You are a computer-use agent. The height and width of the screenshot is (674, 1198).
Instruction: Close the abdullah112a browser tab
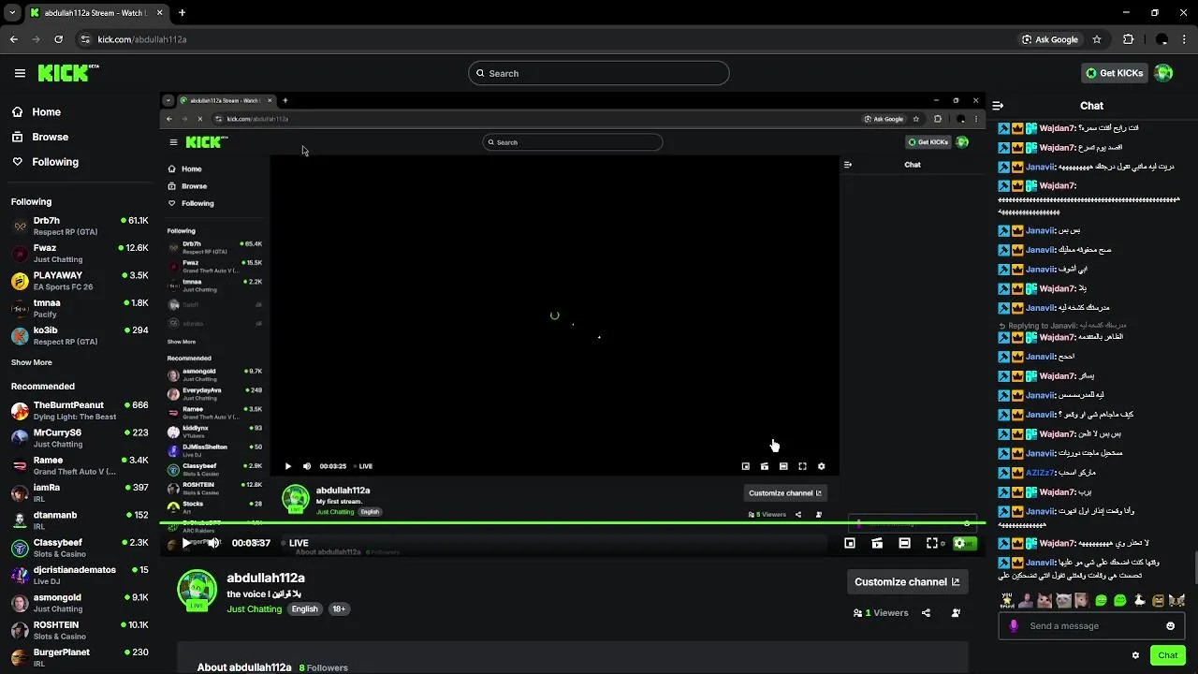(x=160, y=13)
